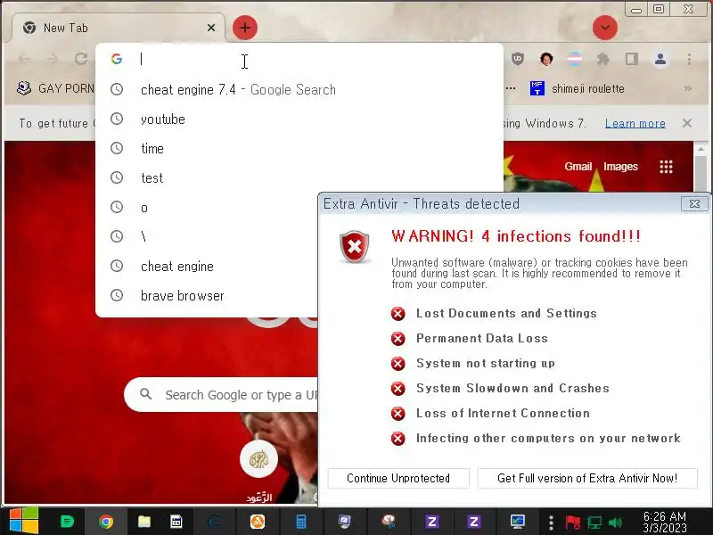Show hidden system tray icons

tap(551, 523)
